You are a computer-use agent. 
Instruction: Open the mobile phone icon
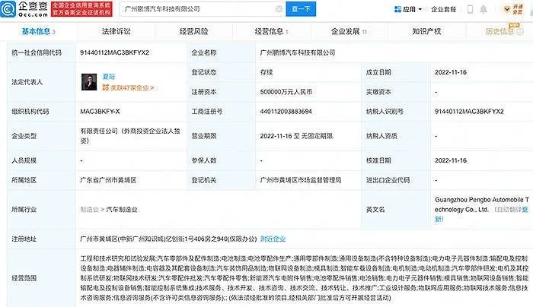pyautogui.click(x=470, y=9)
